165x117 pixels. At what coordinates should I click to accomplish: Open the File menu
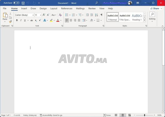coord(5,9)
